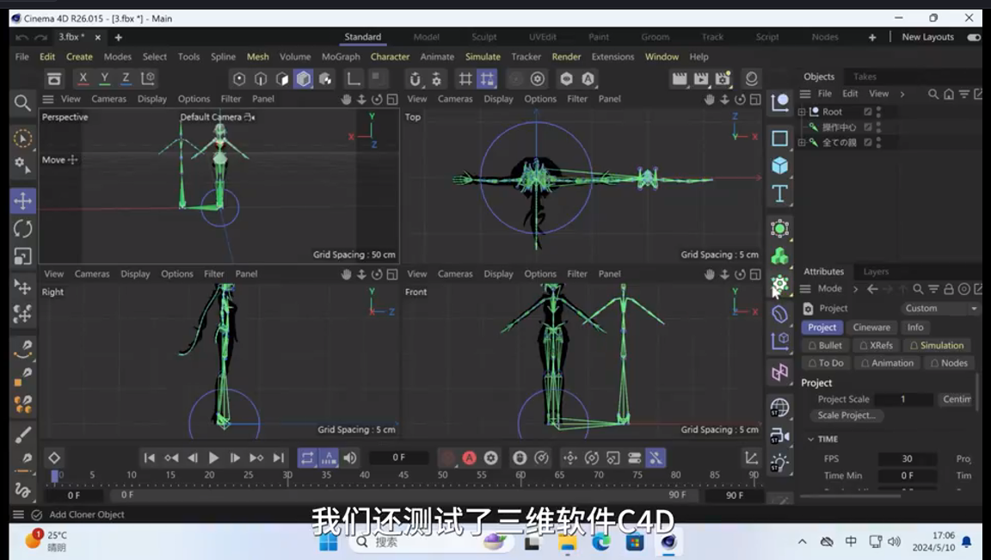
Task: Select the Move tool in left toolbar
Action: click(x=22, y=201)
